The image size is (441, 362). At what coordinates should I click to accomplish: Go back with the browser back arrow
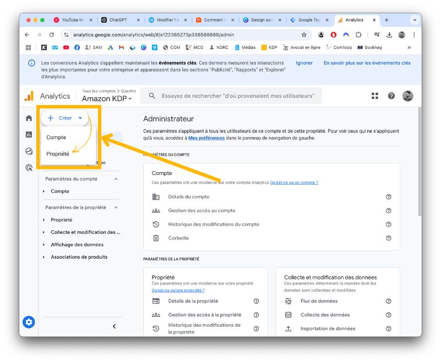tap(27, 35)
